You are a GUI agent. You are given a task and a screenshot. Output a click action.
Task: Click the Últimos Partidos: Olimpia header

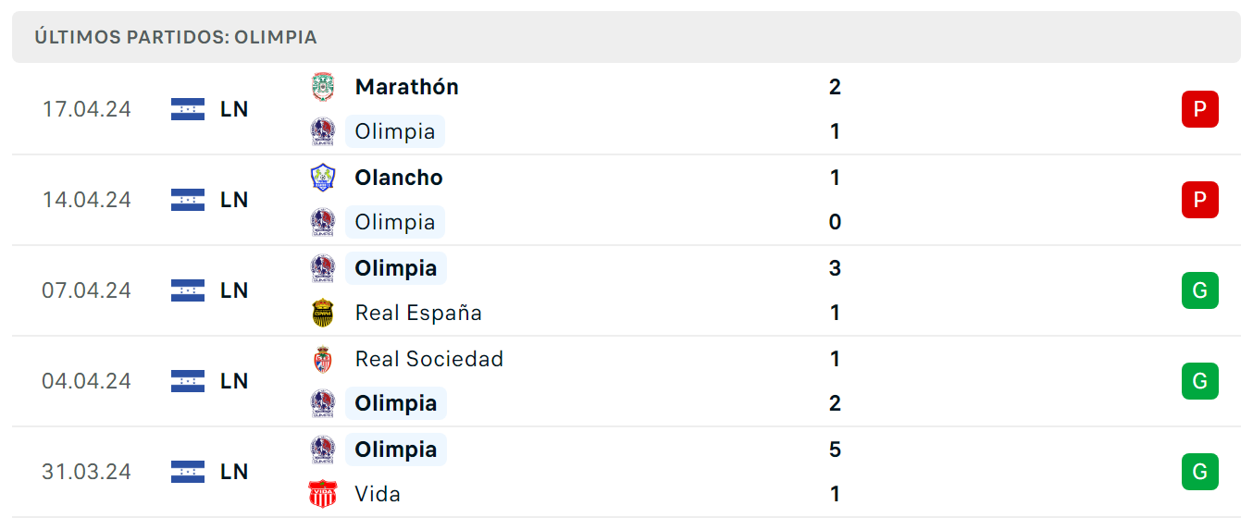(x=176, y=37)
